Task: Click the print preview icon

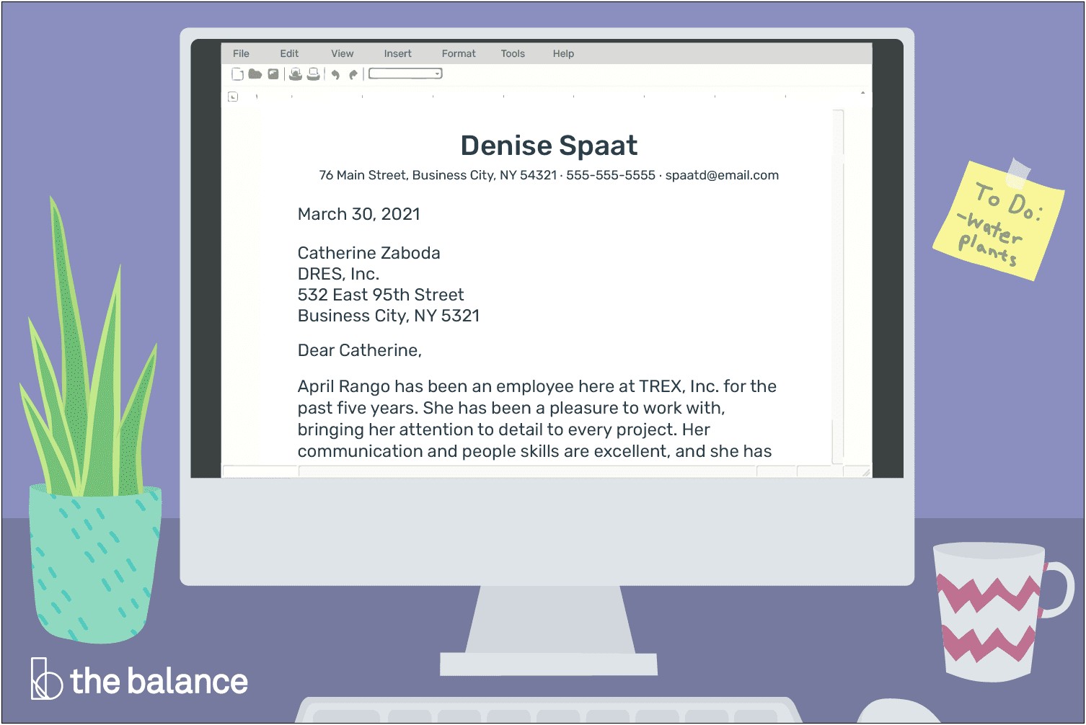Action: pyautogui.click(x=296, y=74)
